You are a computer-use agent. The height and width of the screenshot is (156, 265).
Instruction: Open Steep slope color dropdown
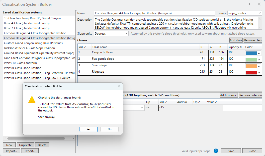click(x=259, y=66)
